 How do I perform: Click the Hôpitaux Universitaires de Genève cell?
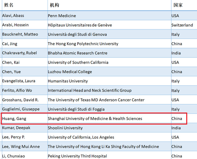point(80,25)
